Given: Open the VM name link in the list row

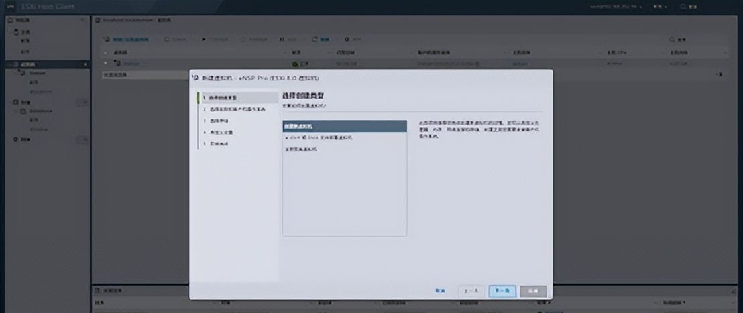Looking at the screenshot, I should 131,64.
